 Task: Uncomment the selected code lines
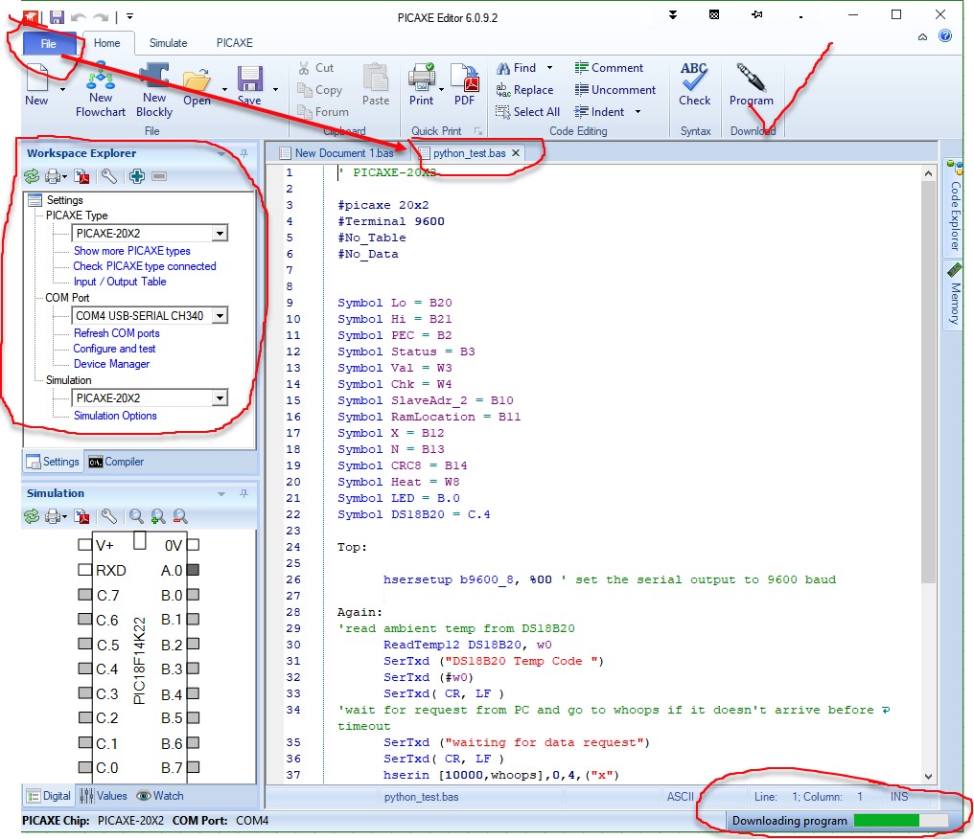click(615, 90)
